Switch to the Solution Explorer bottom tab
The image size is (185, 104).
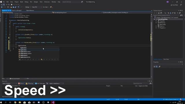click(x=158, y=59)
